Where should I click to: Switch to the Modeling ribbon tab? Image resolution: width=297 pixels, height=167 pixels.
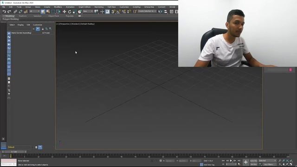tap(9, 16)
